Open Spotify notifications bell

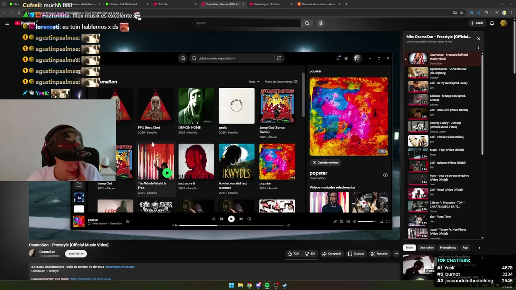(x=338, y=58)
